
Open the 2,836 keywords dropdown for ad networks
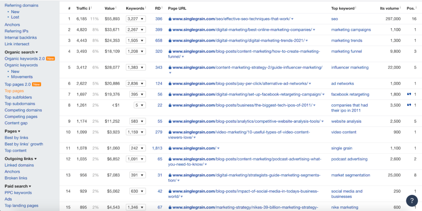tap(136, 84)
